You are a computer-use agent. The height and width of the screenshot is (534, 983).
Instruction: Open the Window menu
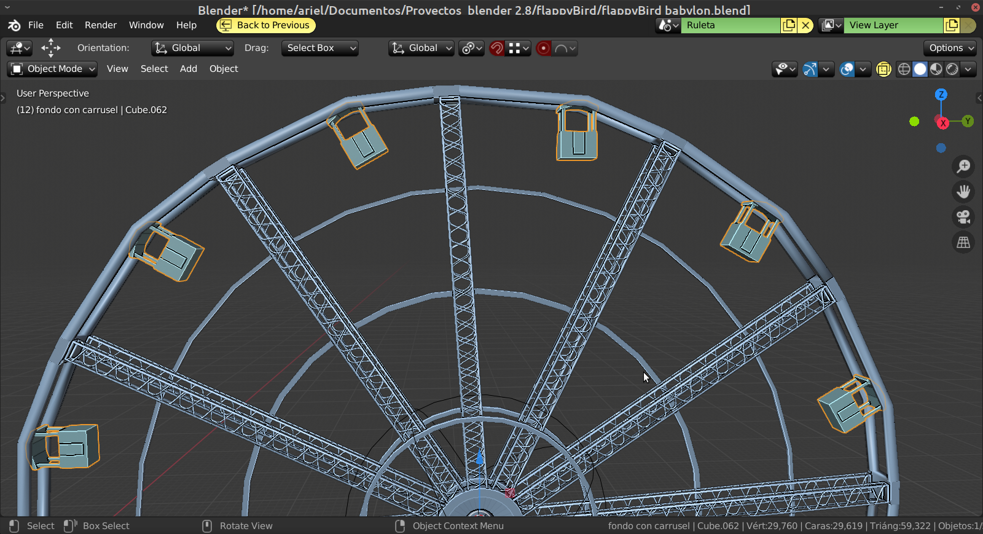pyautogui.click(x=146, y=25)
